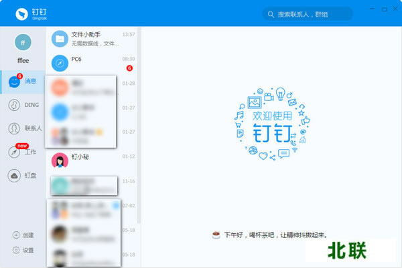This screenshot has height=268, width=402.
Task: Open 设置 (settings) at bottom left
Action: coord(23,250)
